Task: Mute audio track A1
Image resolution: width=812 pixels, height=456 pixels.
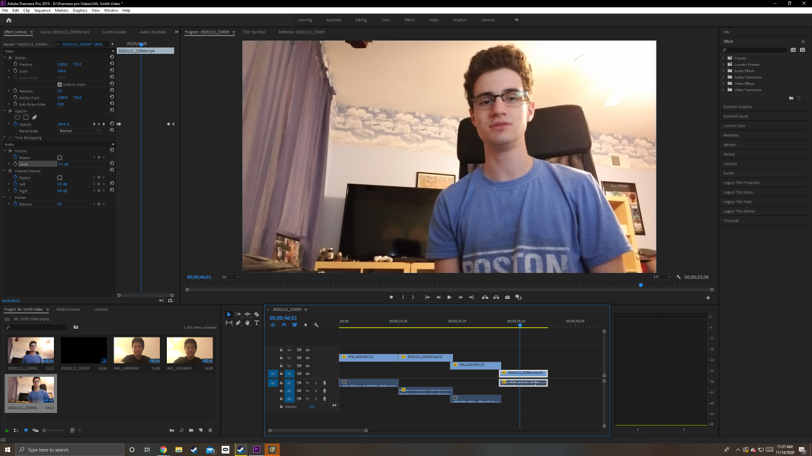Action: [x=308, y=383]
